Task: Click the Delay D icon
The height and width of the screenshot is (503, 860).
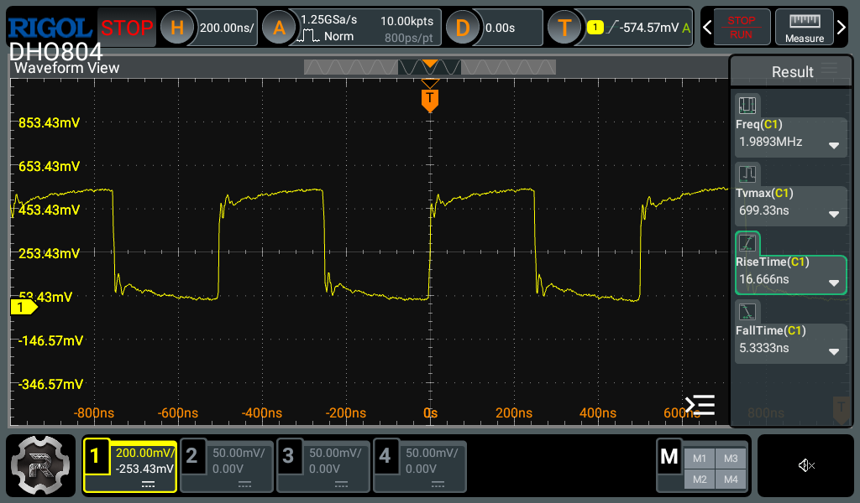Action: 463,28
